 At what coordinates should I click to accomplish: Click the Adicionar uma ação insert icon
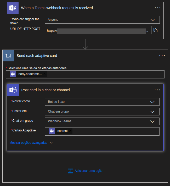[70, 171]
